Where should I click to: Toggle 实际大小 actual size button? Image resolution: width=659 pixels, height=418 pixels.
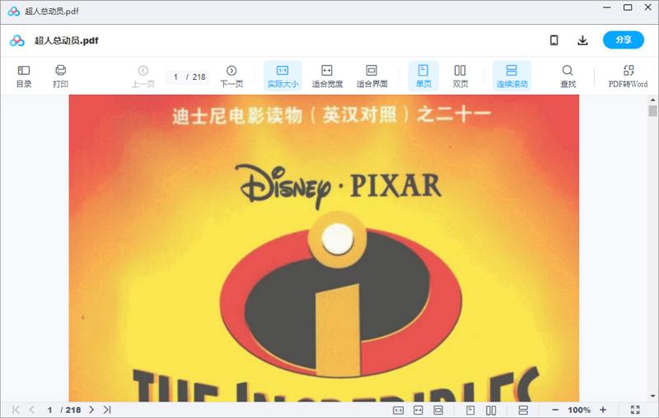pyautogui.click(x=283, y=76)
